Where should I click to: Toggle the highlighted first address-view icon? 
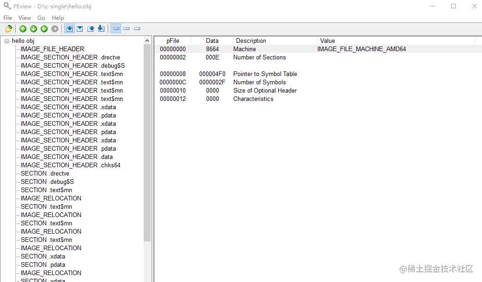coord(70,29)
